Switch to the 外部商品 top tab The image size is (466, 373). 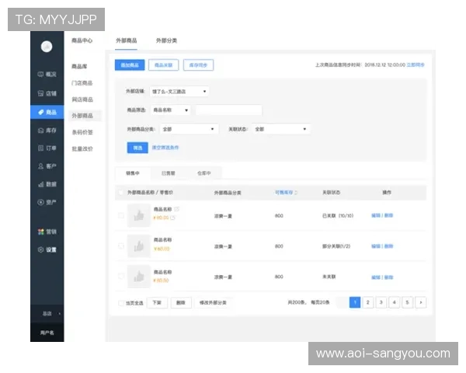point(127,40)
